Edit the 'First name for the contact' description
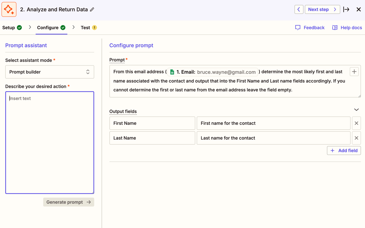This screenshot has width=365, height=228. coord(273,123)
